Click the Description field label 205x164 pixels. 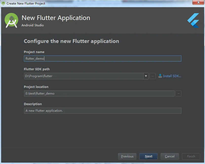pyautogui.click(x=33, y=104)
